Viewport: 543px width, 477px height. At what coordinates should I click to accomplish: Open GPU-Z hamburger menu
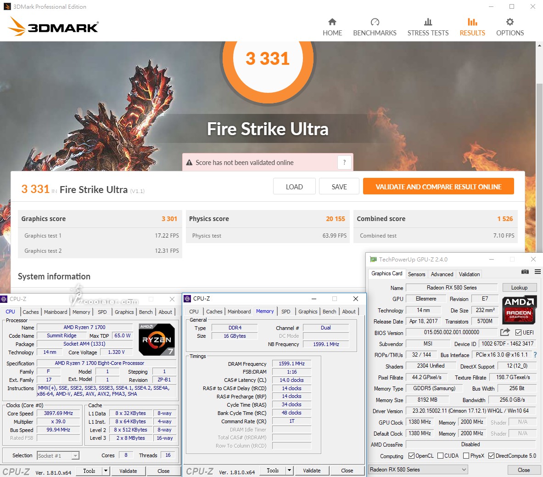[537, 272]
